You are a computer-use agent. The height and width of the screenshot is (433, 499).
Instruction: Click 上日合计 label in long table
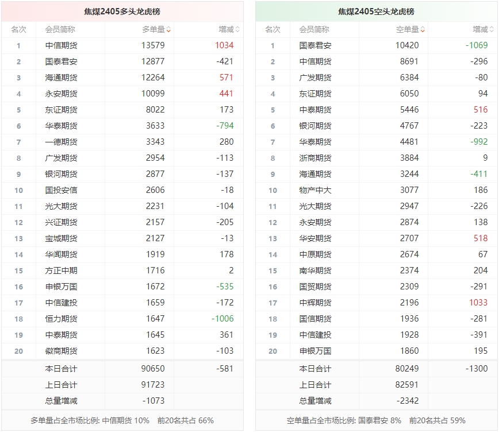click(x=61, y=385)
